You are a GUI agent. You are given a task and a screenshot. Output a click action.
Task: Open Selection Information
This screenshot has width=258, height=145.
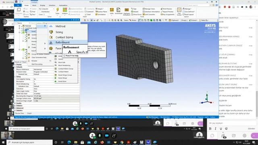151,12
